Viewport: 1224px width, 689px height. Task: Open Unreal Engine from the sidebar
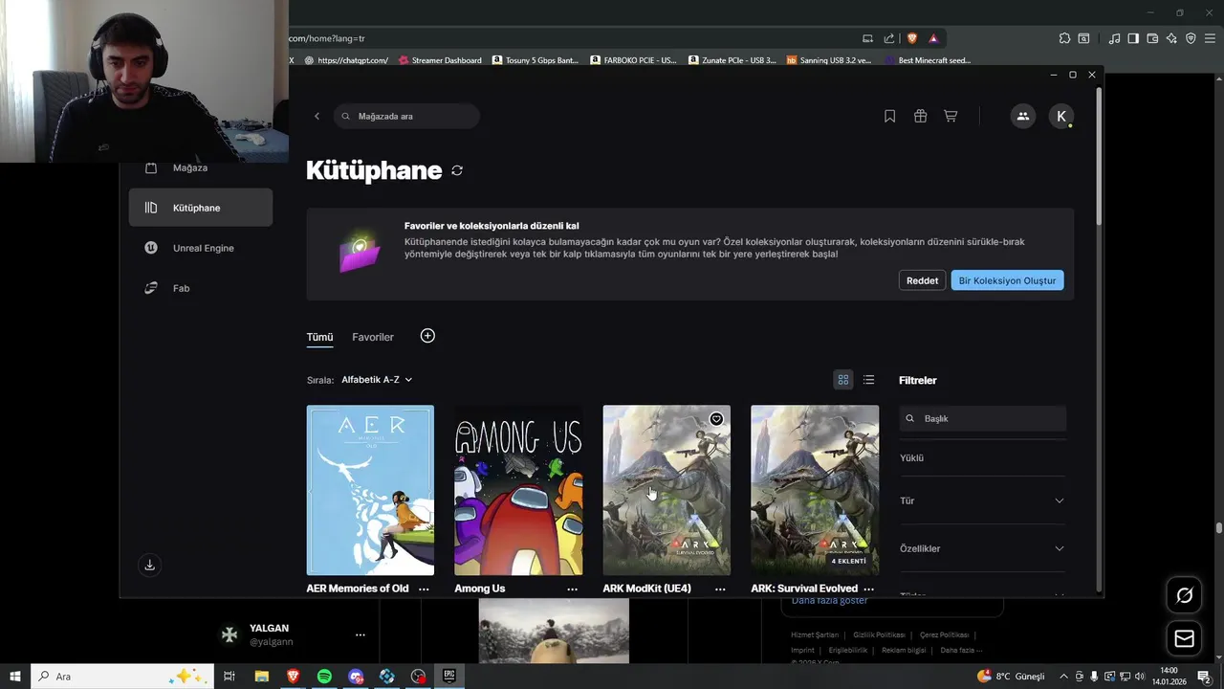click(201, 248)
